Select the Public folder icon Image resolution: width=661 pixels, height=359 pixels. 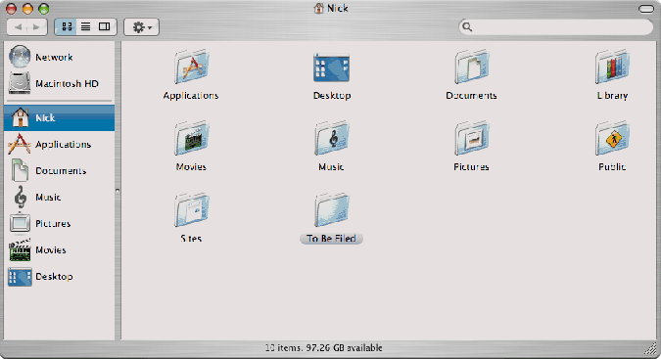612,139
